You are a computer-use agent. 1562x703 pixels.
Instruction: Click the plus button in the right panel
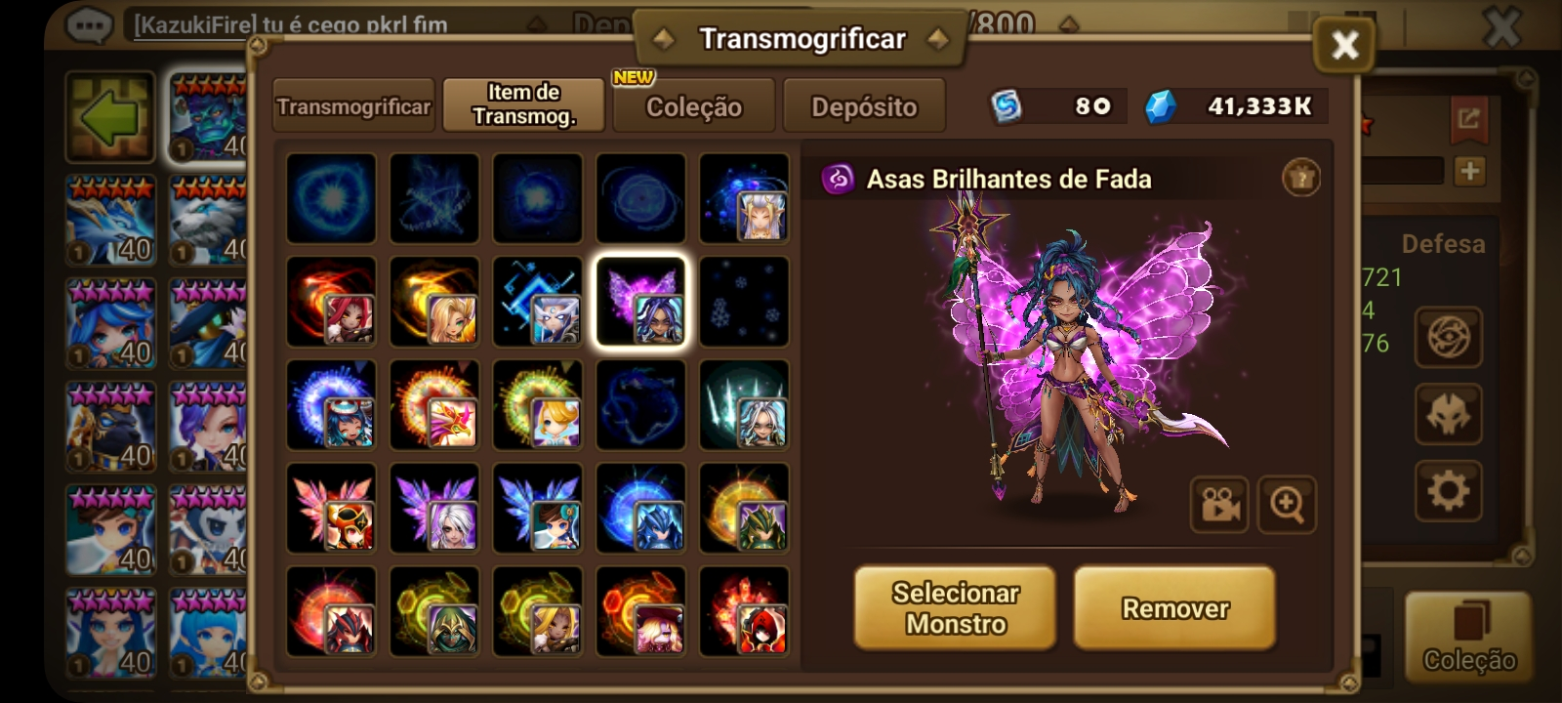(1469, 171)
